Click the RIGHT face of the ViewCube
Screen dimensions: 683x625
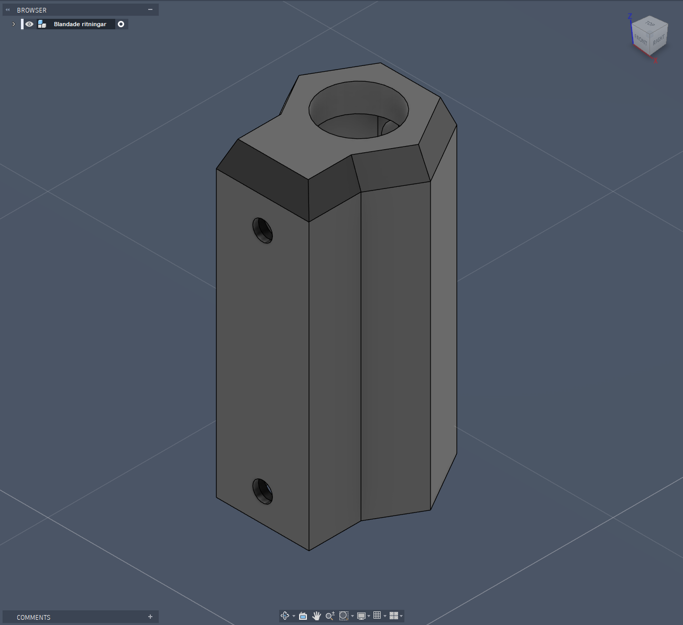coord(659,40)
